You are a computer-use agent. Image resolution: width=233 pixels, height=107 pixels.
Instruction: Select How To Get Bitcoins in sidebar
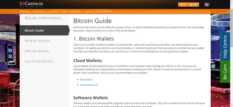pos(39,62)
